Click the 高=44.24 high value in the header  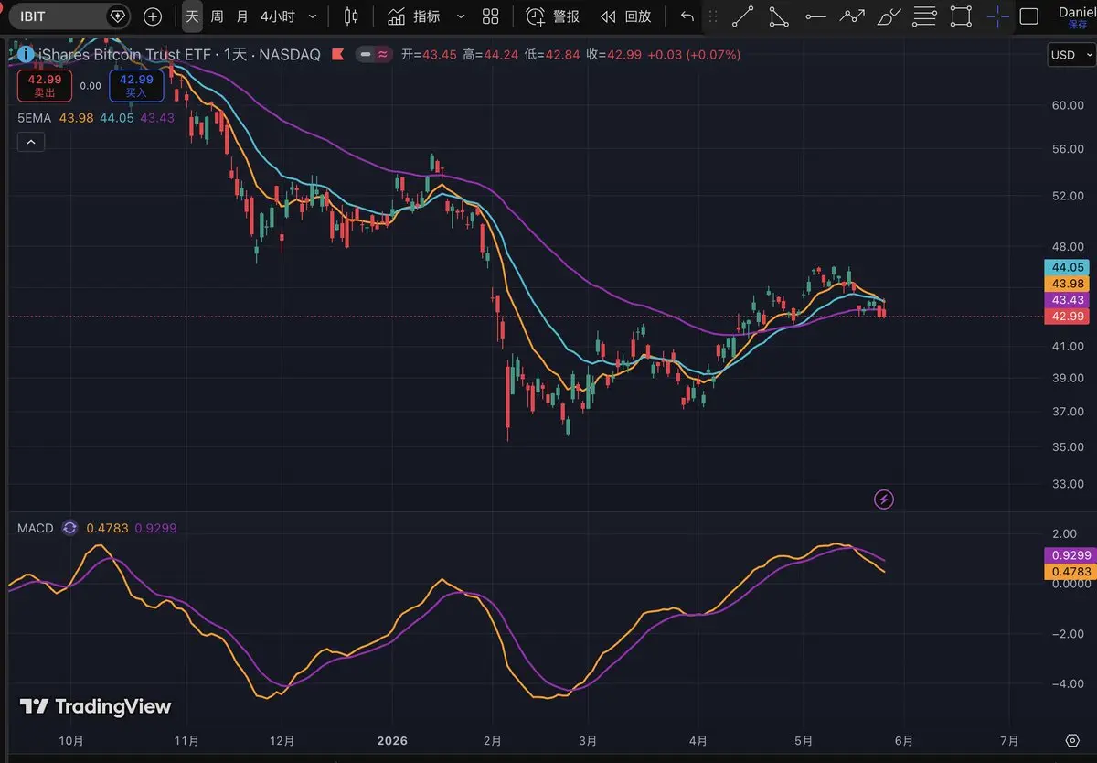click(491, 55)
